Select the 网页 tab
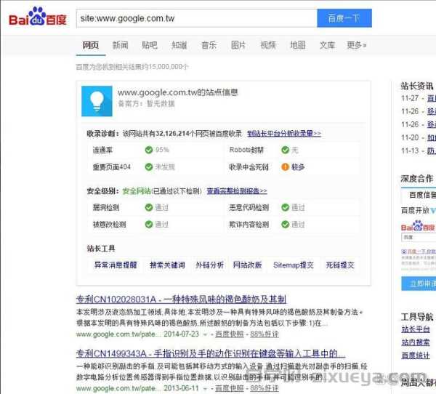The width and height of the screenshot is (436, 394). pyautogui.click(x=91, y=45)
